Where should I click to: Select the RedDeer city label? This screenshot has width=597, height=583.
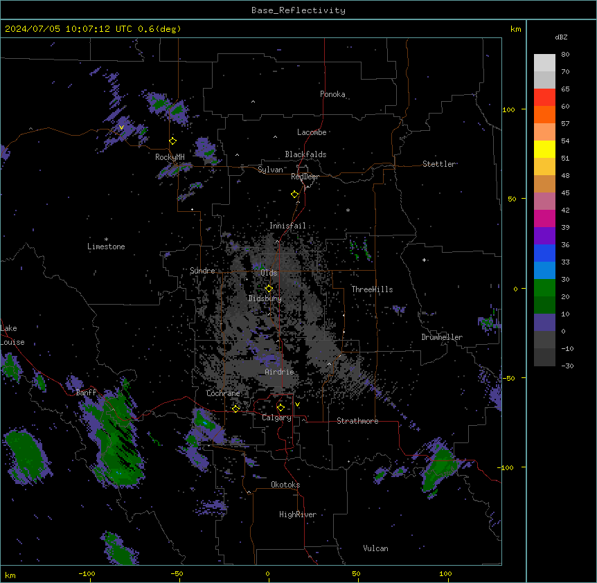pos(305,177)
